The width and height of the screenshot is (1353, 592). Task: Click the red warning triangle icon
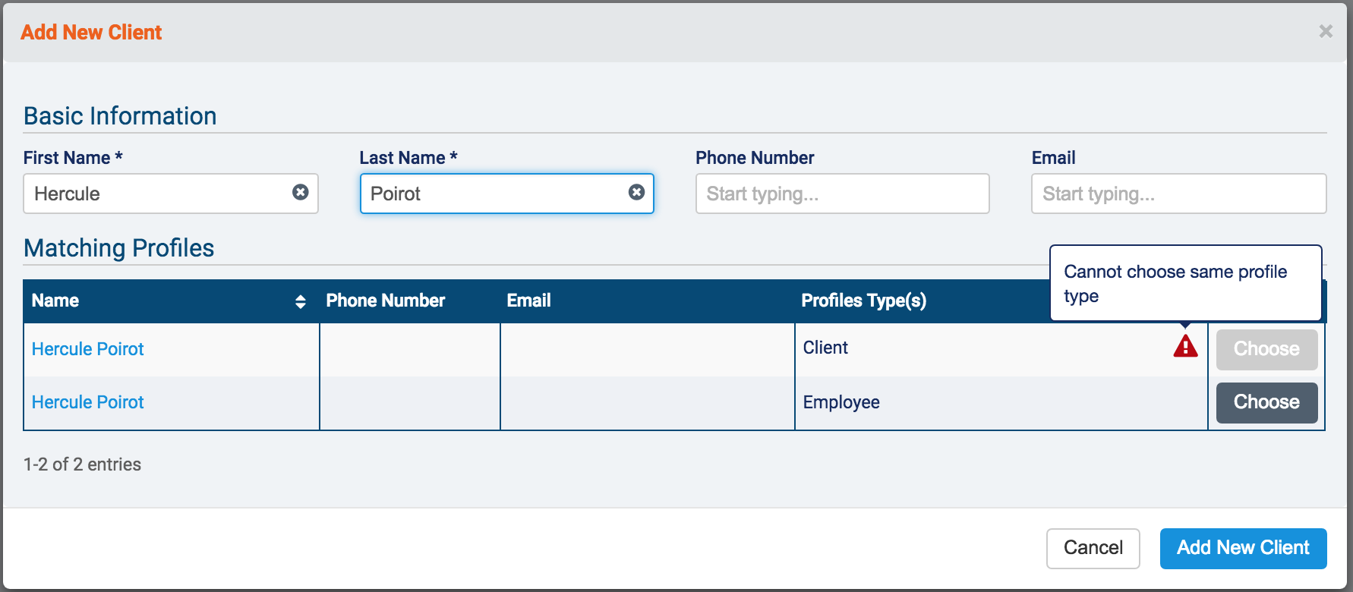pyautogui.click(x=1184, y=347)
